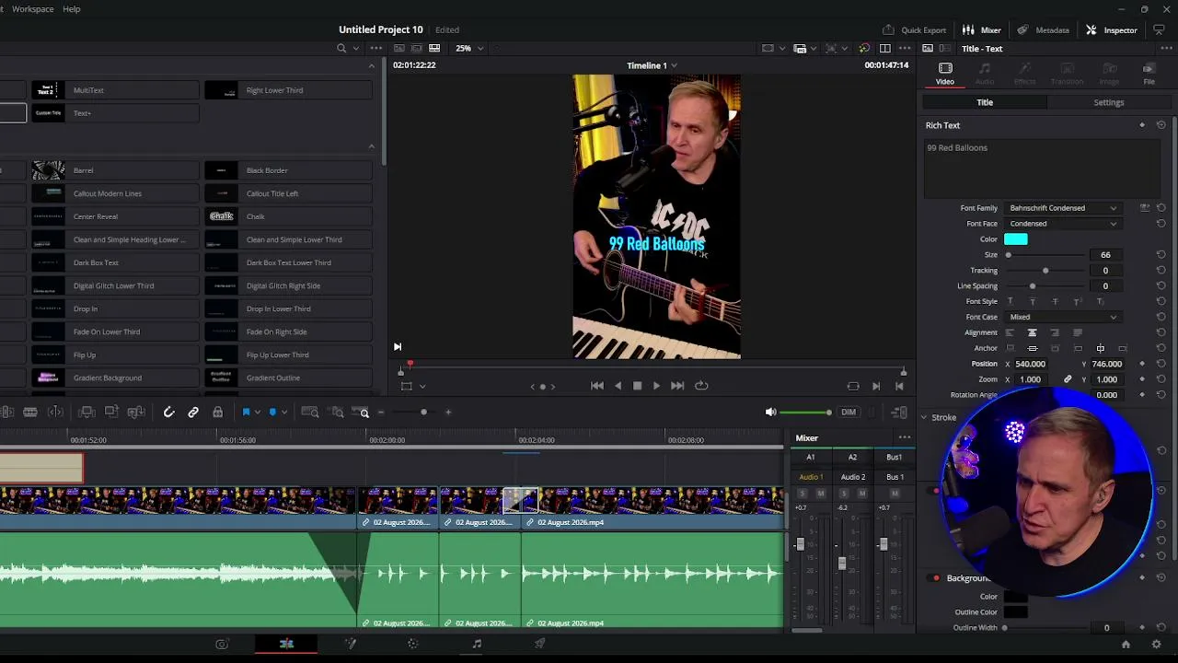Open the Workspace menu
Screen dimensions: 1178x663
pyautogui.click(x=33, y=8)
